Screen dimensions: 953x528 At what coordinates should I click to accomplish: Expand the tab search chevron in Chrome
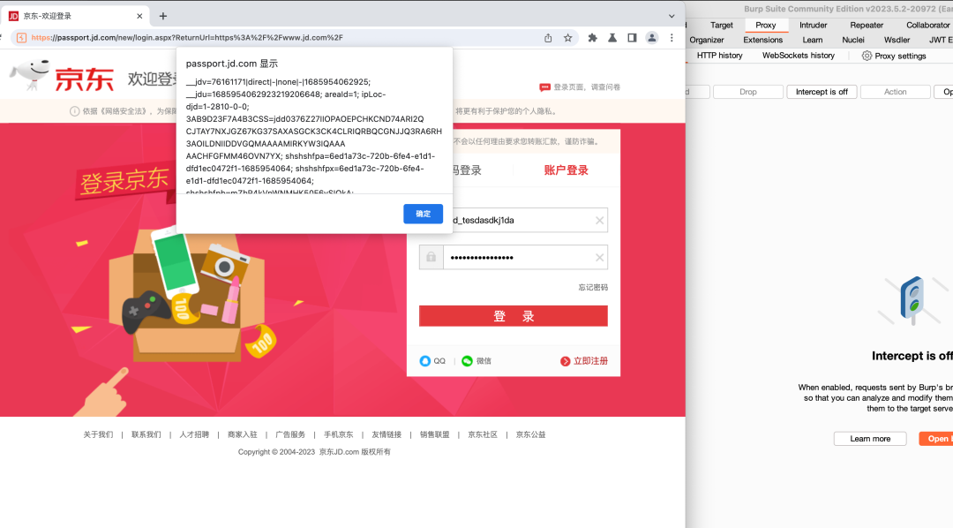tap(672, 17)
